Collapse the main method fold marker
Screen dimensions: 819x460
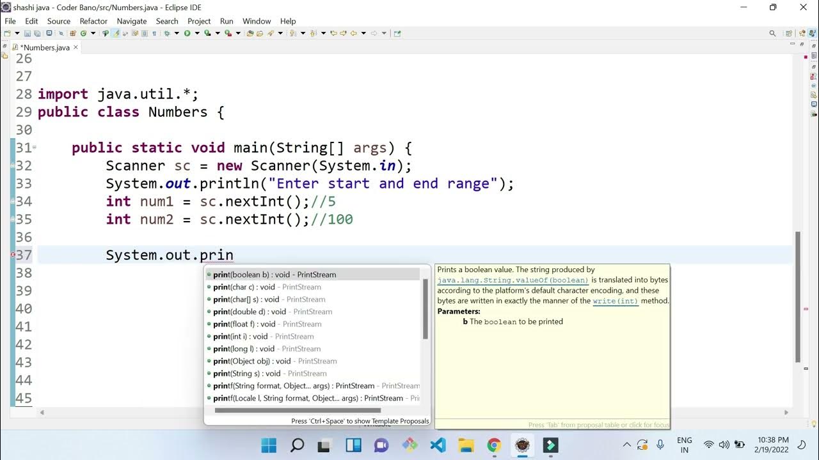tap(35, 148)
